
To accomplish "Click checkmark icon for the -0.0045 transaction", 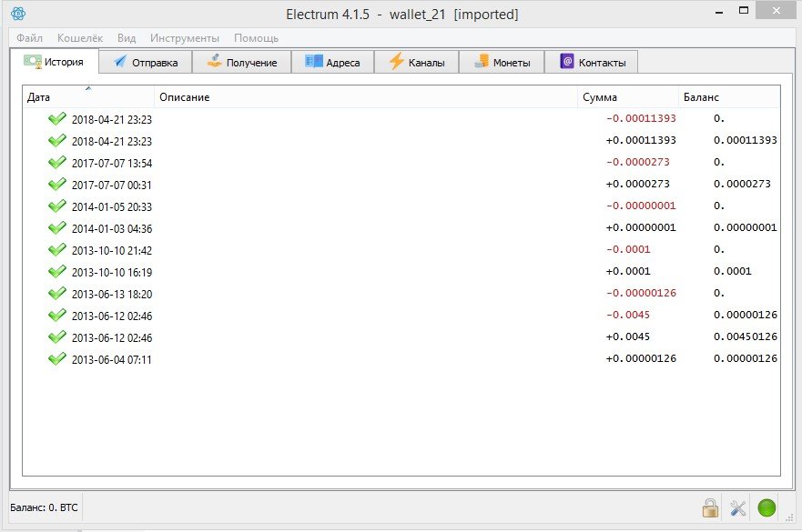I will (56, 316).
